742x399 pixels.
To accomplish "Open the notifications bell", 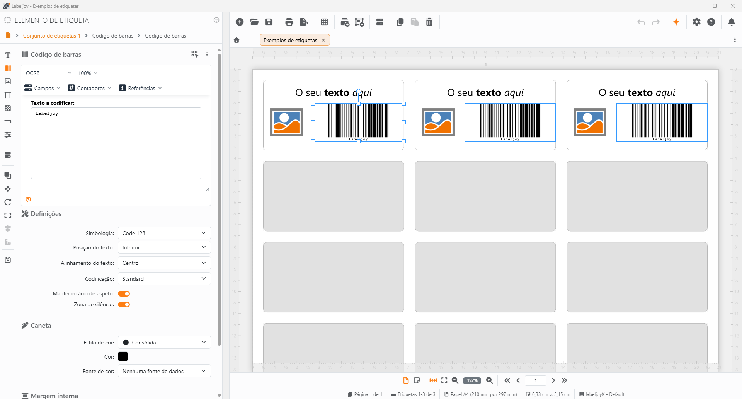I will [732, 22].
